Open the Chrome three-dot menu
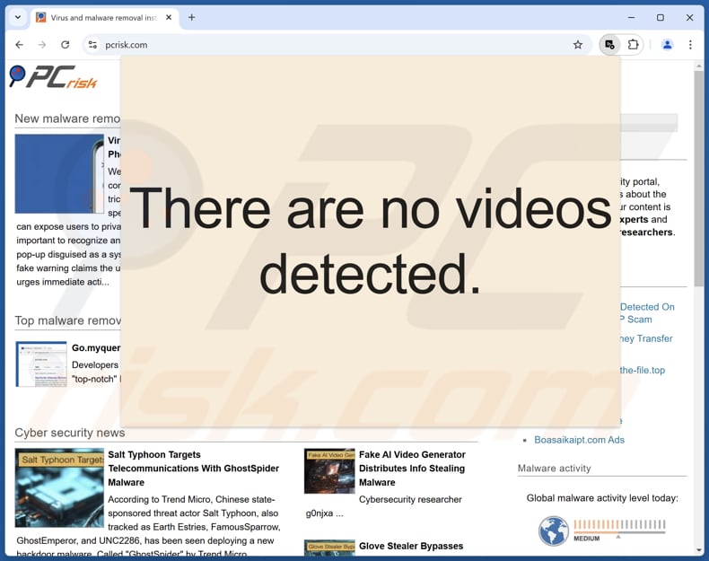The height and width of the screenshot is (561, 709). pos(690,45)
